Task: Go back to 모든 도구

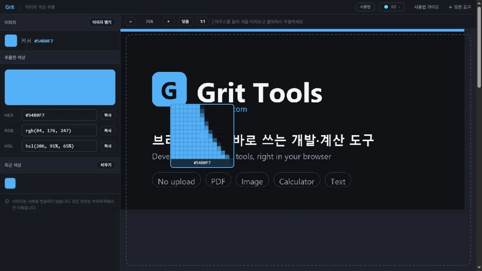Action: point(460,7)
